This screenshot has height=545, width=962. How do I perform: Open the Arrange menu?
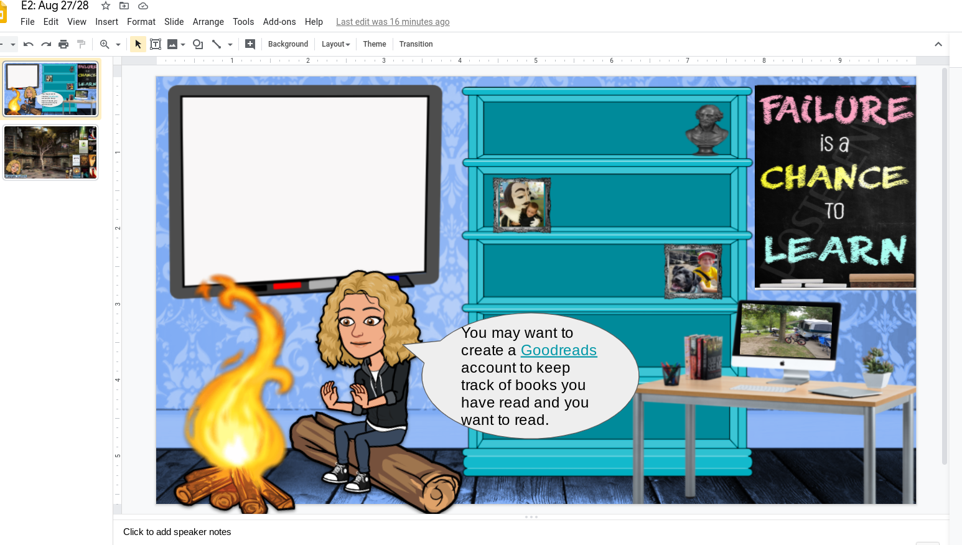208,22
